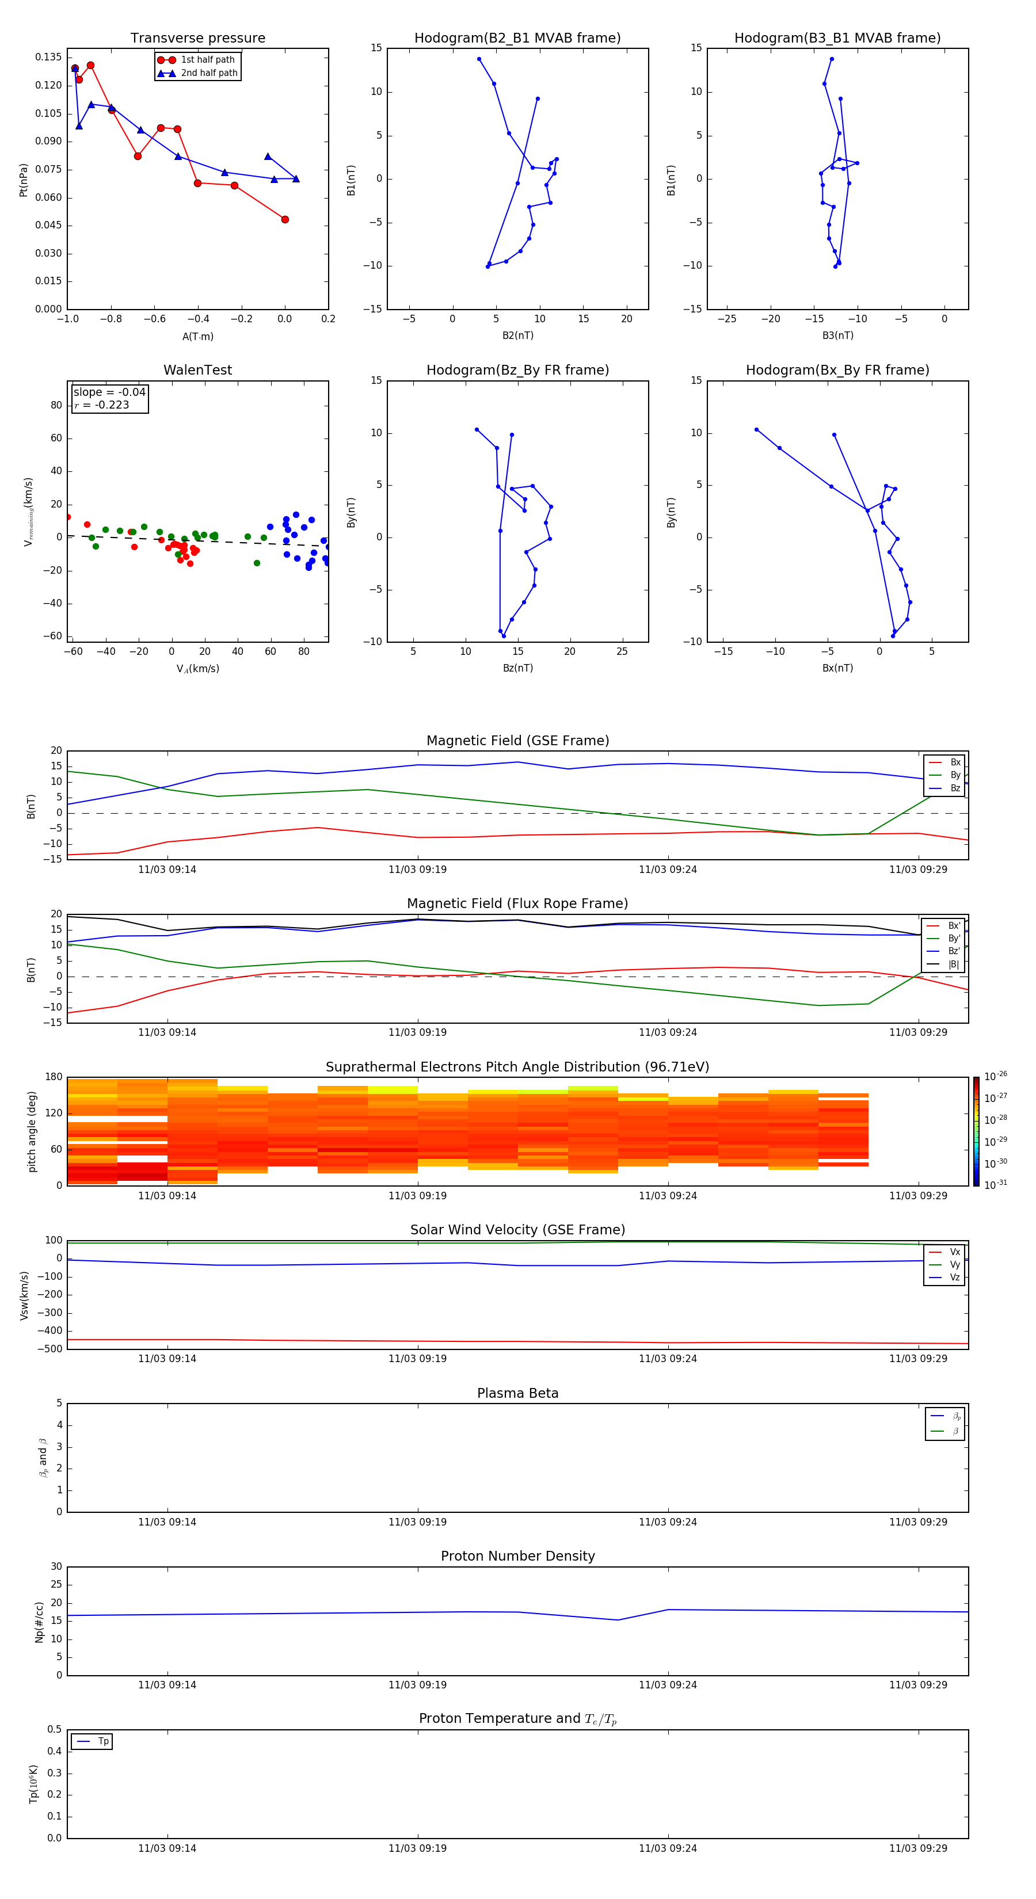Click the "Np(#/cc)" axis label

[39, 1622]
